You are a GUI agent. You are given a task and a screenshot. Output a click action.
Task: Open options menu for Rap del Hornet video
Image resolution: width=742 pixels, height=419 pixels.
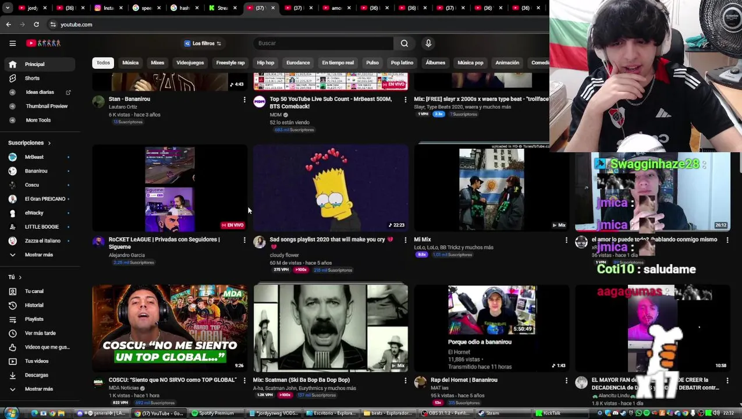566,381
